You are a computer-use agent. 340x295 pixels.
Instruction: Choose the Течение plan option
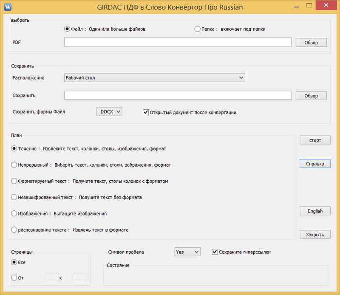tap(14, 149)
